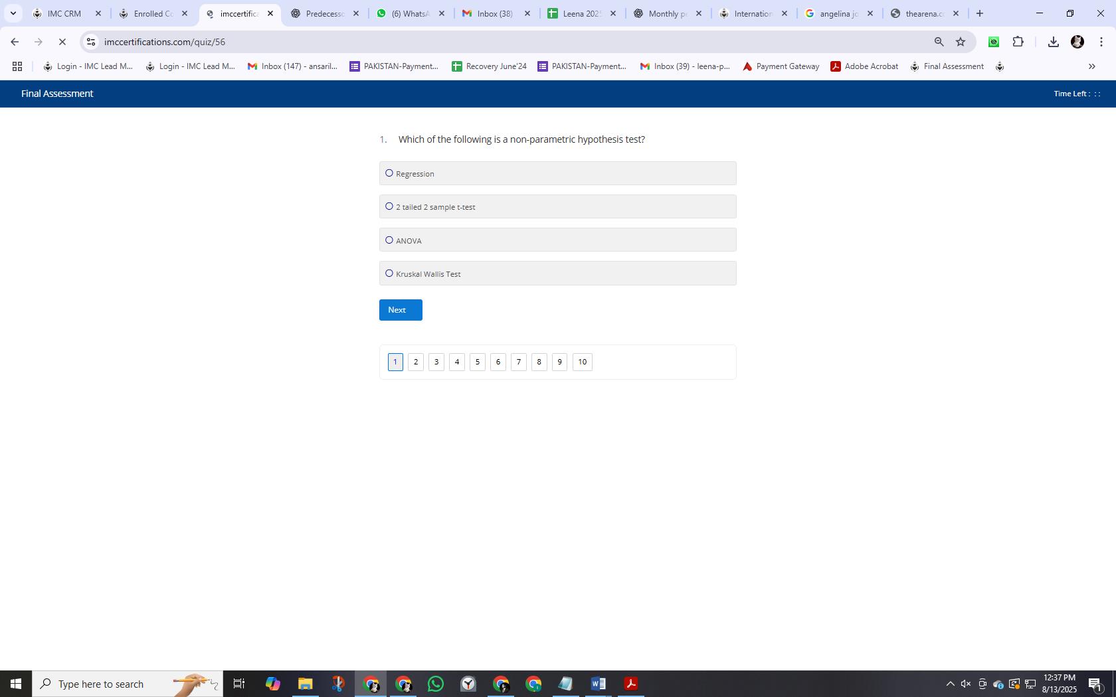Click the browser back arrow
Image resolution: width=1116 pixels, height=697 pixels.
(15, 42)
